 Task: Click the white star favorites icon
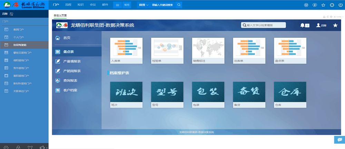pyautogui.click(x=335, y=25)
